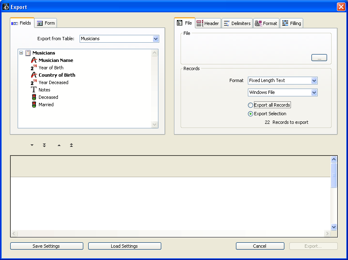Click the Save Settings button

pyautogui.click(x=46, y=246)
